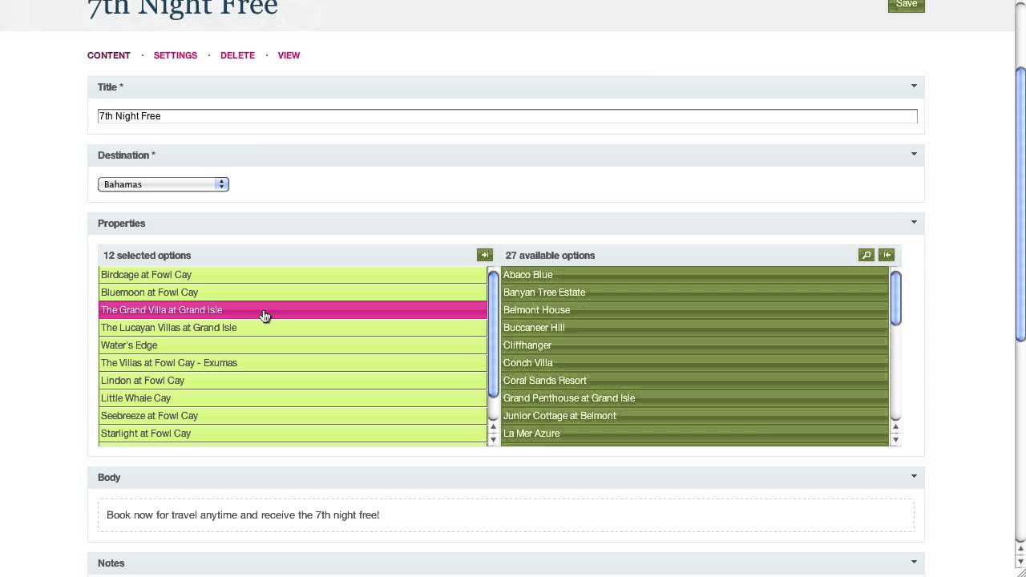Image resolution: width=1026 pixels, height=577 pixels.
Task: Add Junior Cottage at Belmont
Action: [x=695, y=416]
